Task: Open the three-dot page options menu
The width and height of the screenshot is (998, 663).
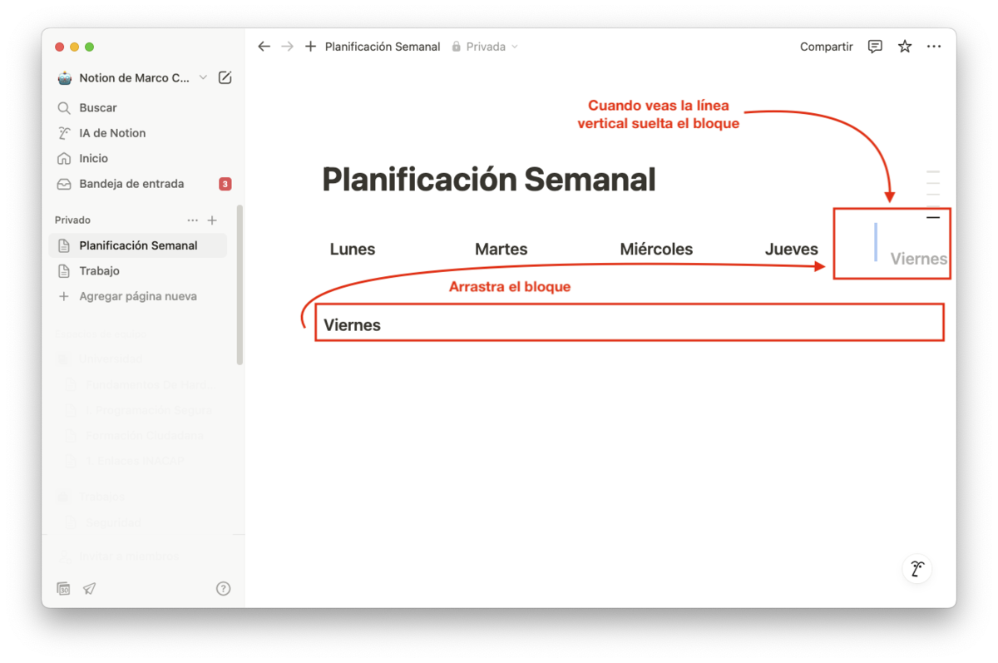Action: [x=934, y=47]
